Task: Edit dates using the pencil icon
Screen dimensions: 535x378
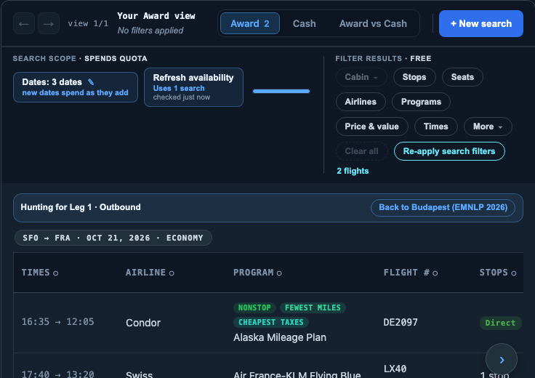Action: [x=91, y=82]
